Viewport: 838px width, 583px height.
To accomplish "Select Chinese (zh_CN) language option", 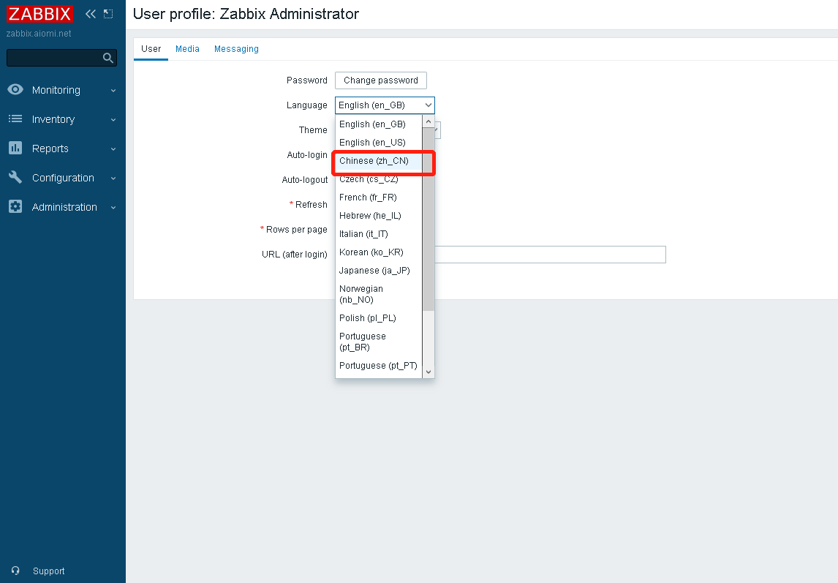I will click(374, 161).
